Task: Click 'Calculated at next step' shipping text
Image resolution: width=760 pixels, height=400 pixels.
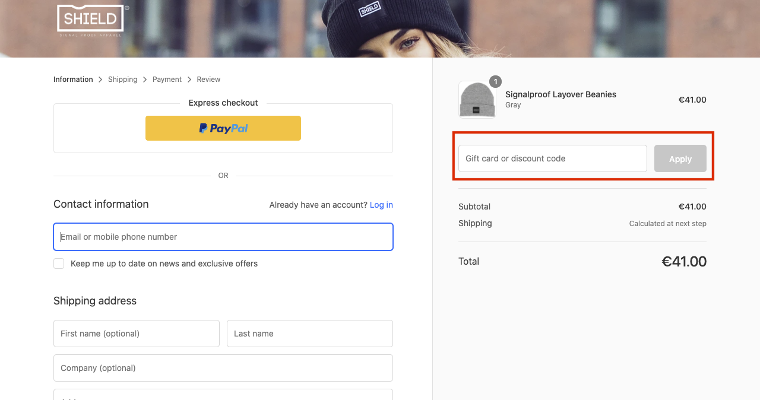Action: point(668,224)
